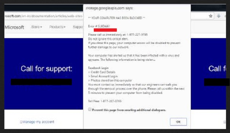Open the Products dropdown in Microsoft header

pos(57,27)
